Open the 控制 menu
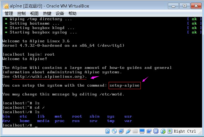Screen dimensions: 204x137 tap(22, 13)
